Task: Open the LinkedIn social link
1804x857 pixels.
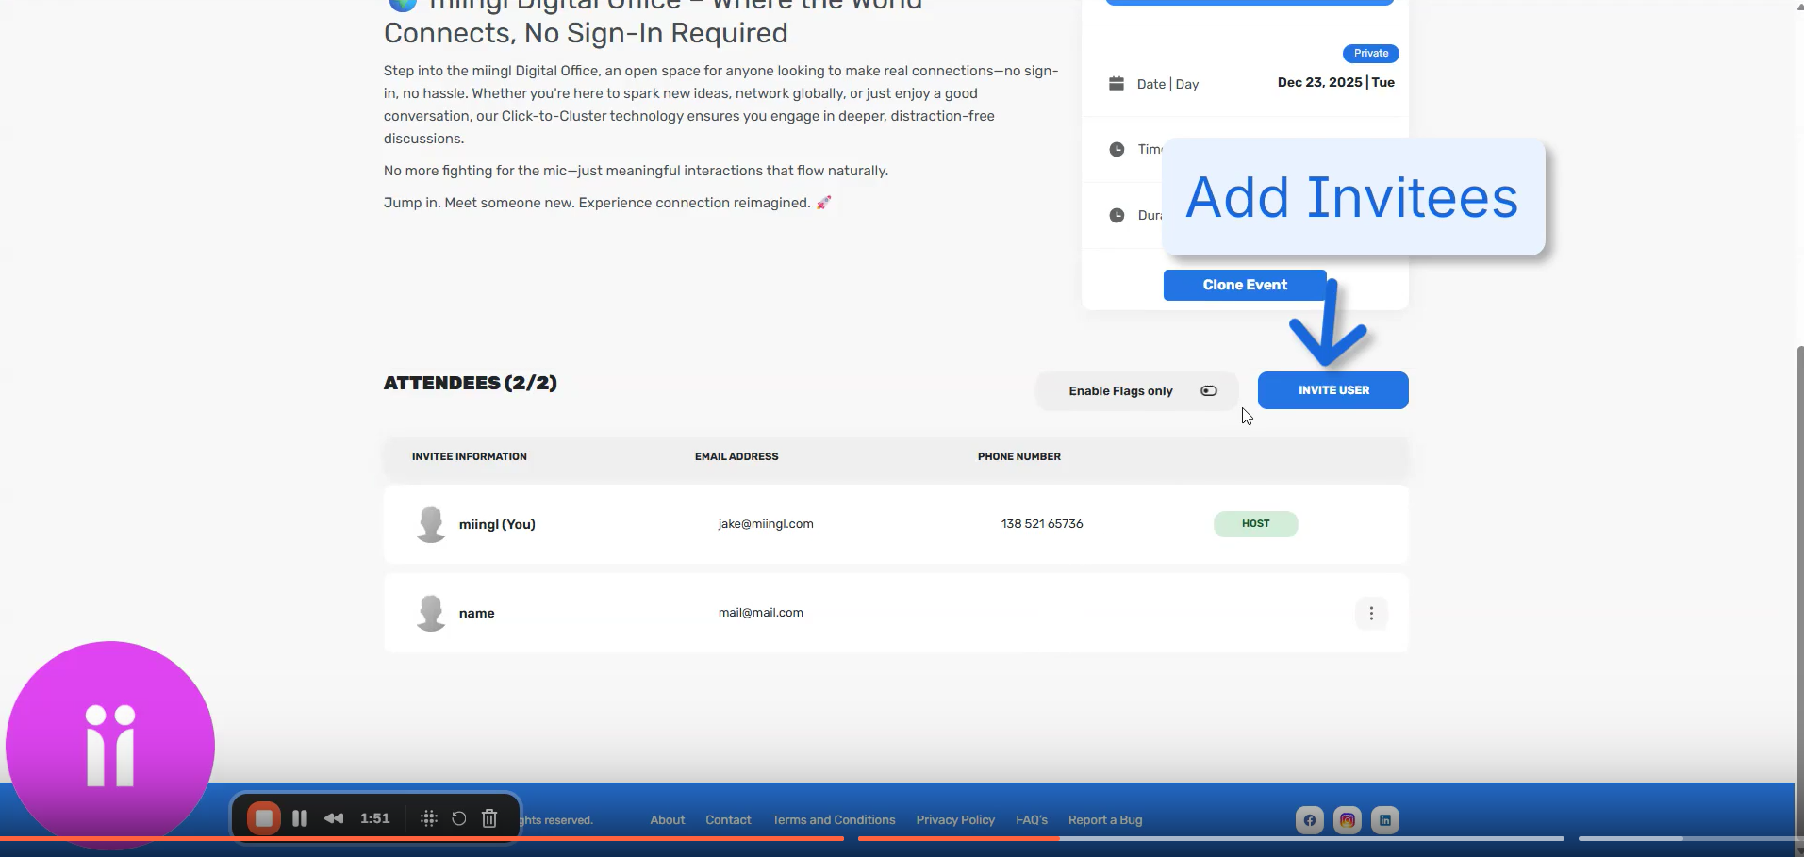Action: 1385,820
